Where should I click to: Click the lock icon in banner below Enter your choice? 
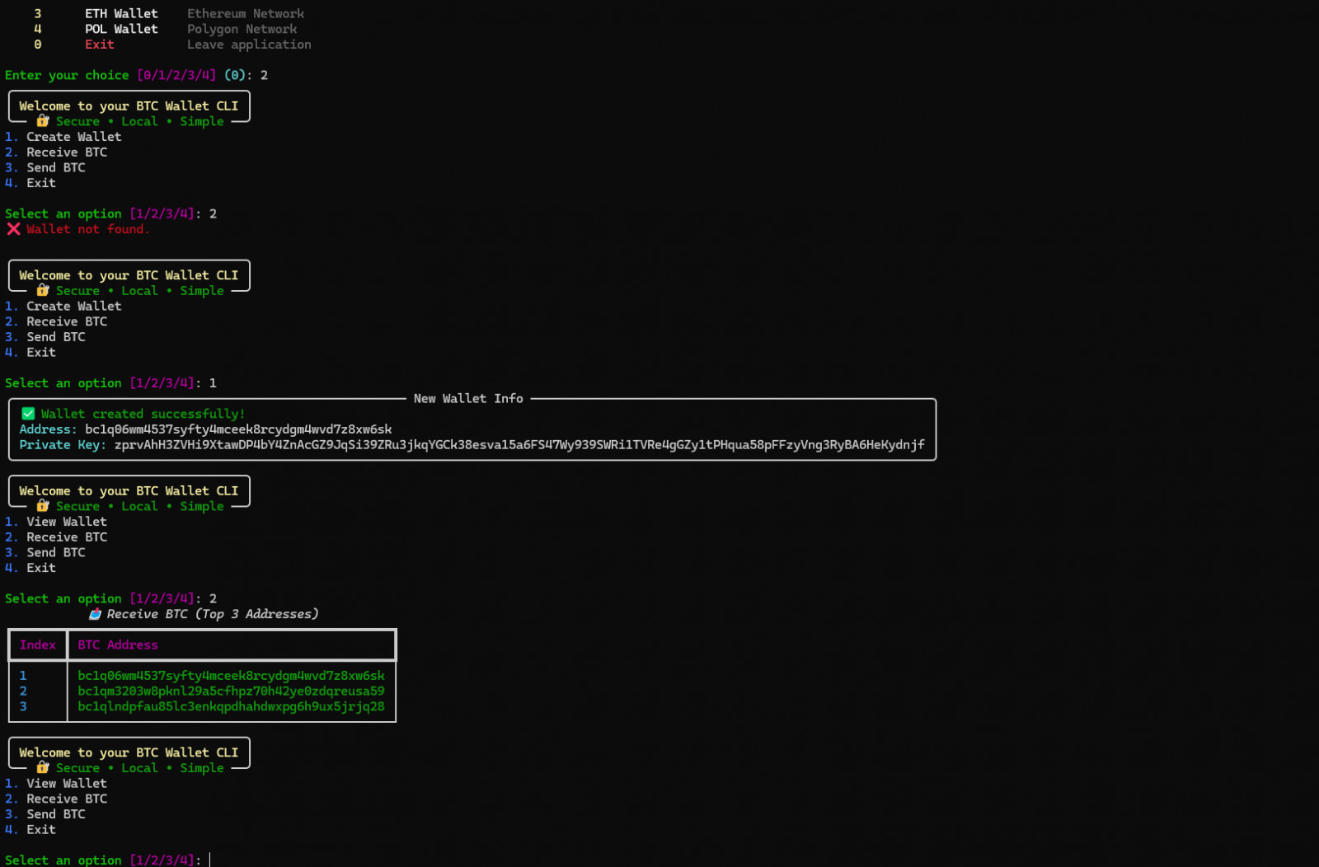43,121
